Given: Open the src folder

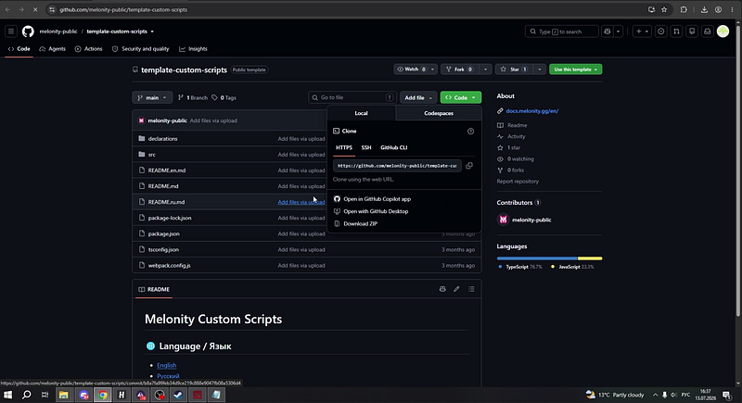Looking at the screenshot, I should pyautogui.click(x=152, y=155).
